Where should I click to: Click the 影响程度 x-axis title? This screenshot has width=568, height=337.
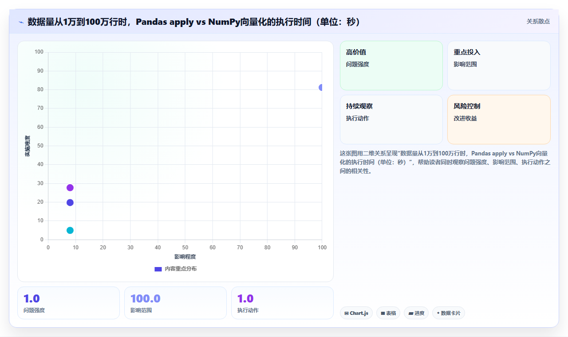tap(185, 257)
